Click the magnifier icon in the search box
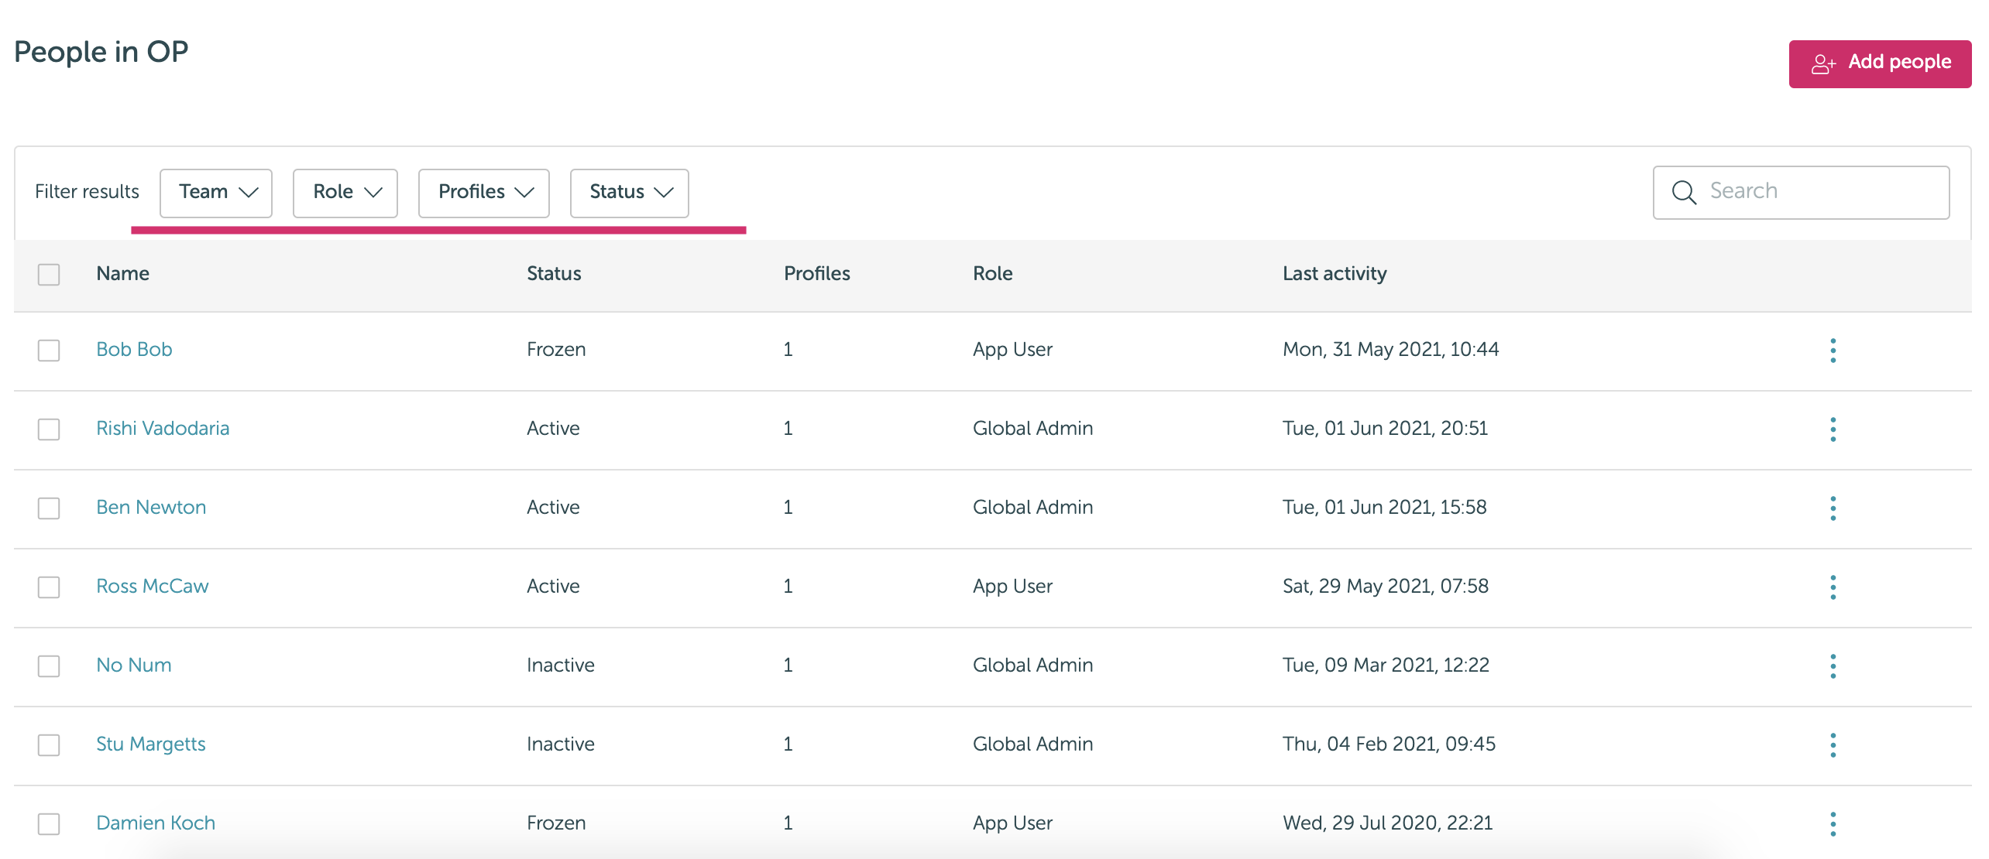The width and height of the screenshot is (1989, 859). coord(1684,192)
